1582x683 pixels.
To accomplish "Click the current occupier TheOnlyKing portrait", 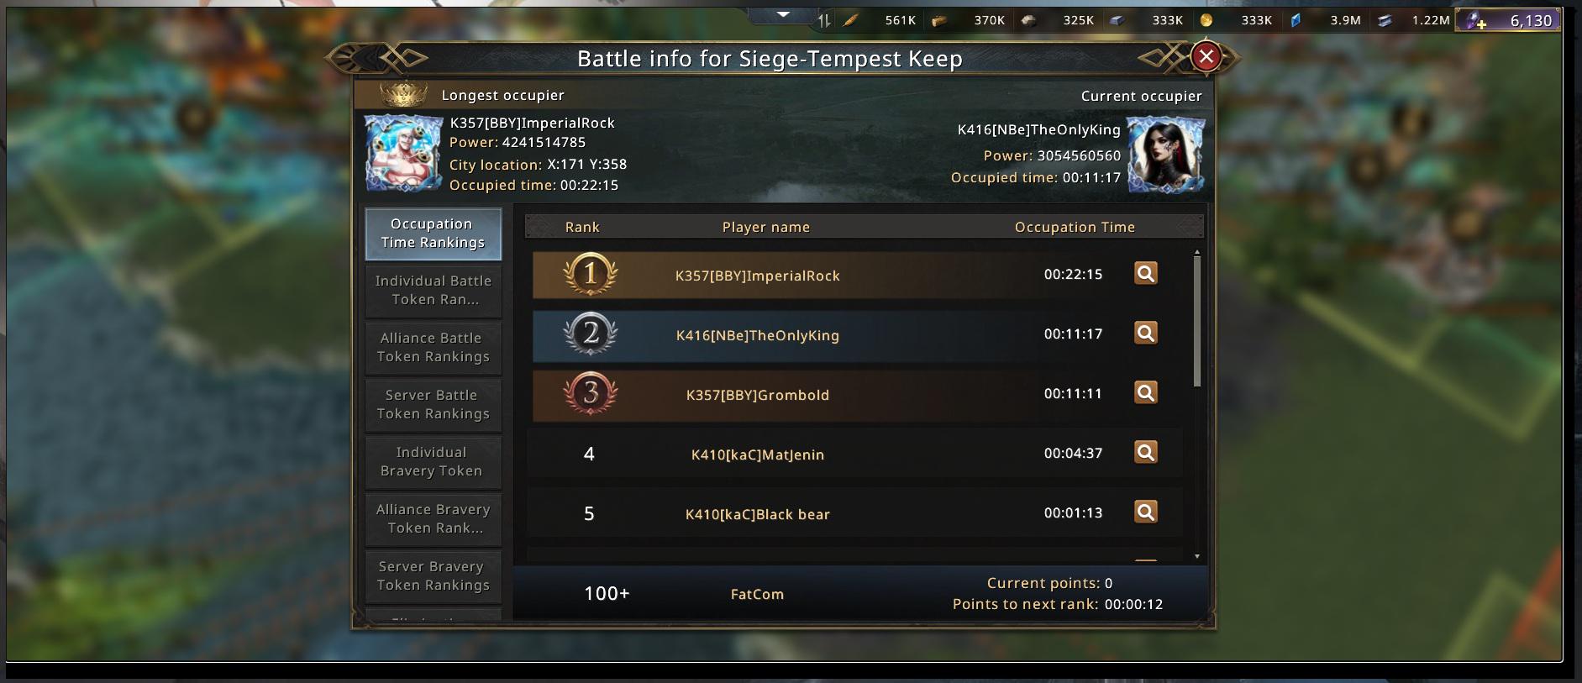I will [x=1165, y=155].
